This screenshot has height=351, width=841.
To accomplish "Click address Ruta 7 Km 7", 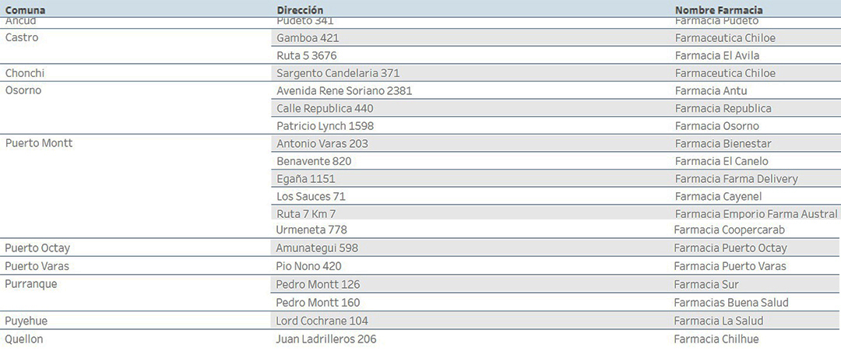I will pos(306,214).
